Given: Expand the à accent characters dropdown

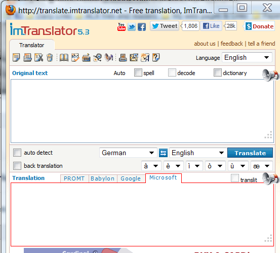Looking at the screenshot, I should pos(151,166).
